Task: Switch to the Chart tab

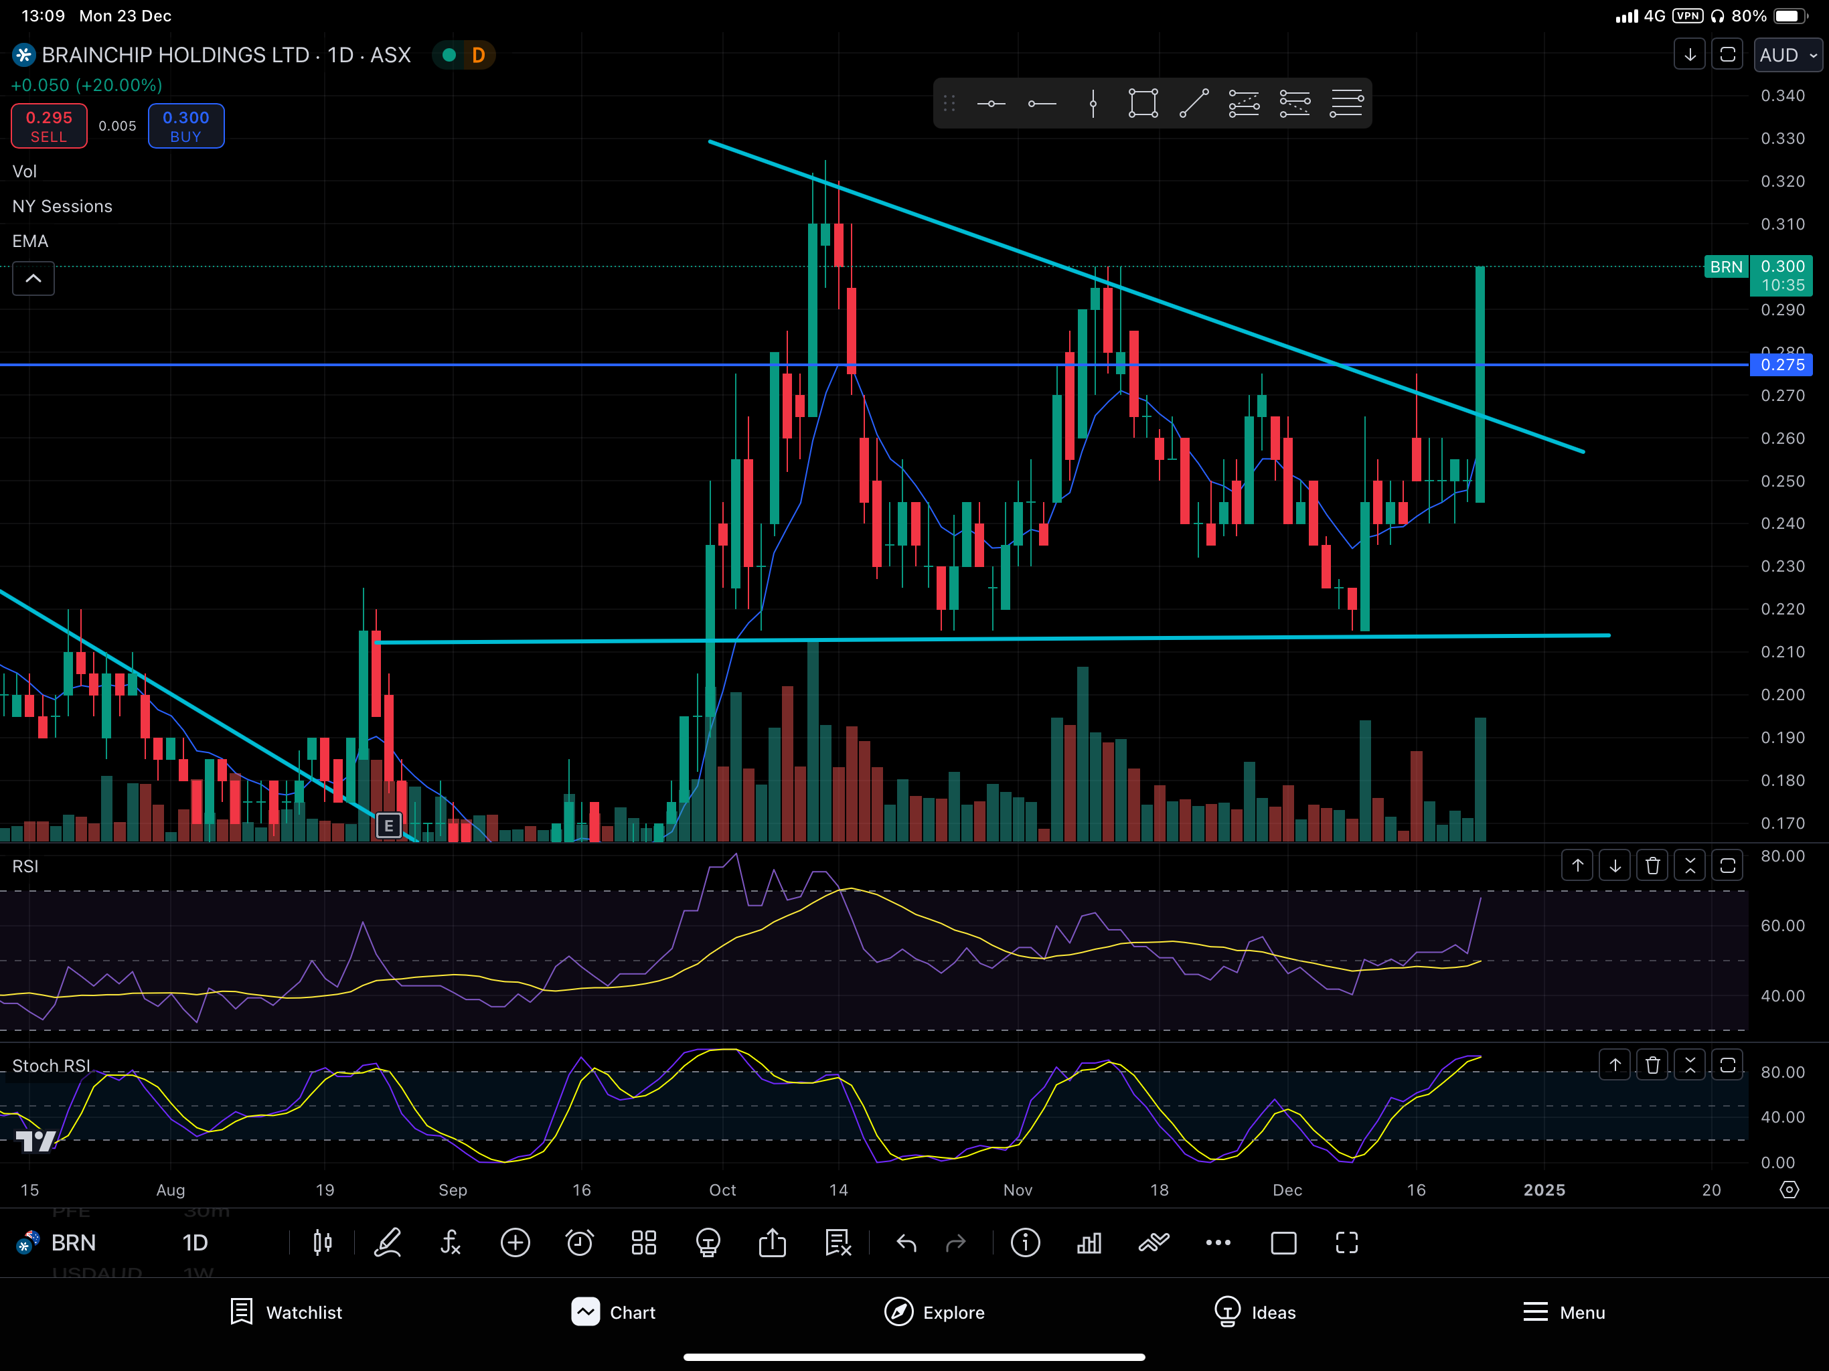Action: pyautogui.click(x=613, y=1312)
